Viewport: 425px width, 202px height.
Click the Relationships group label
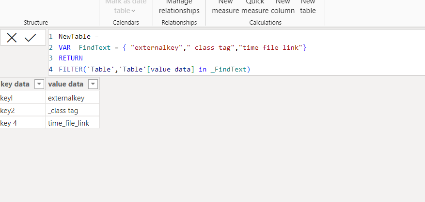[x=179, y=22]
